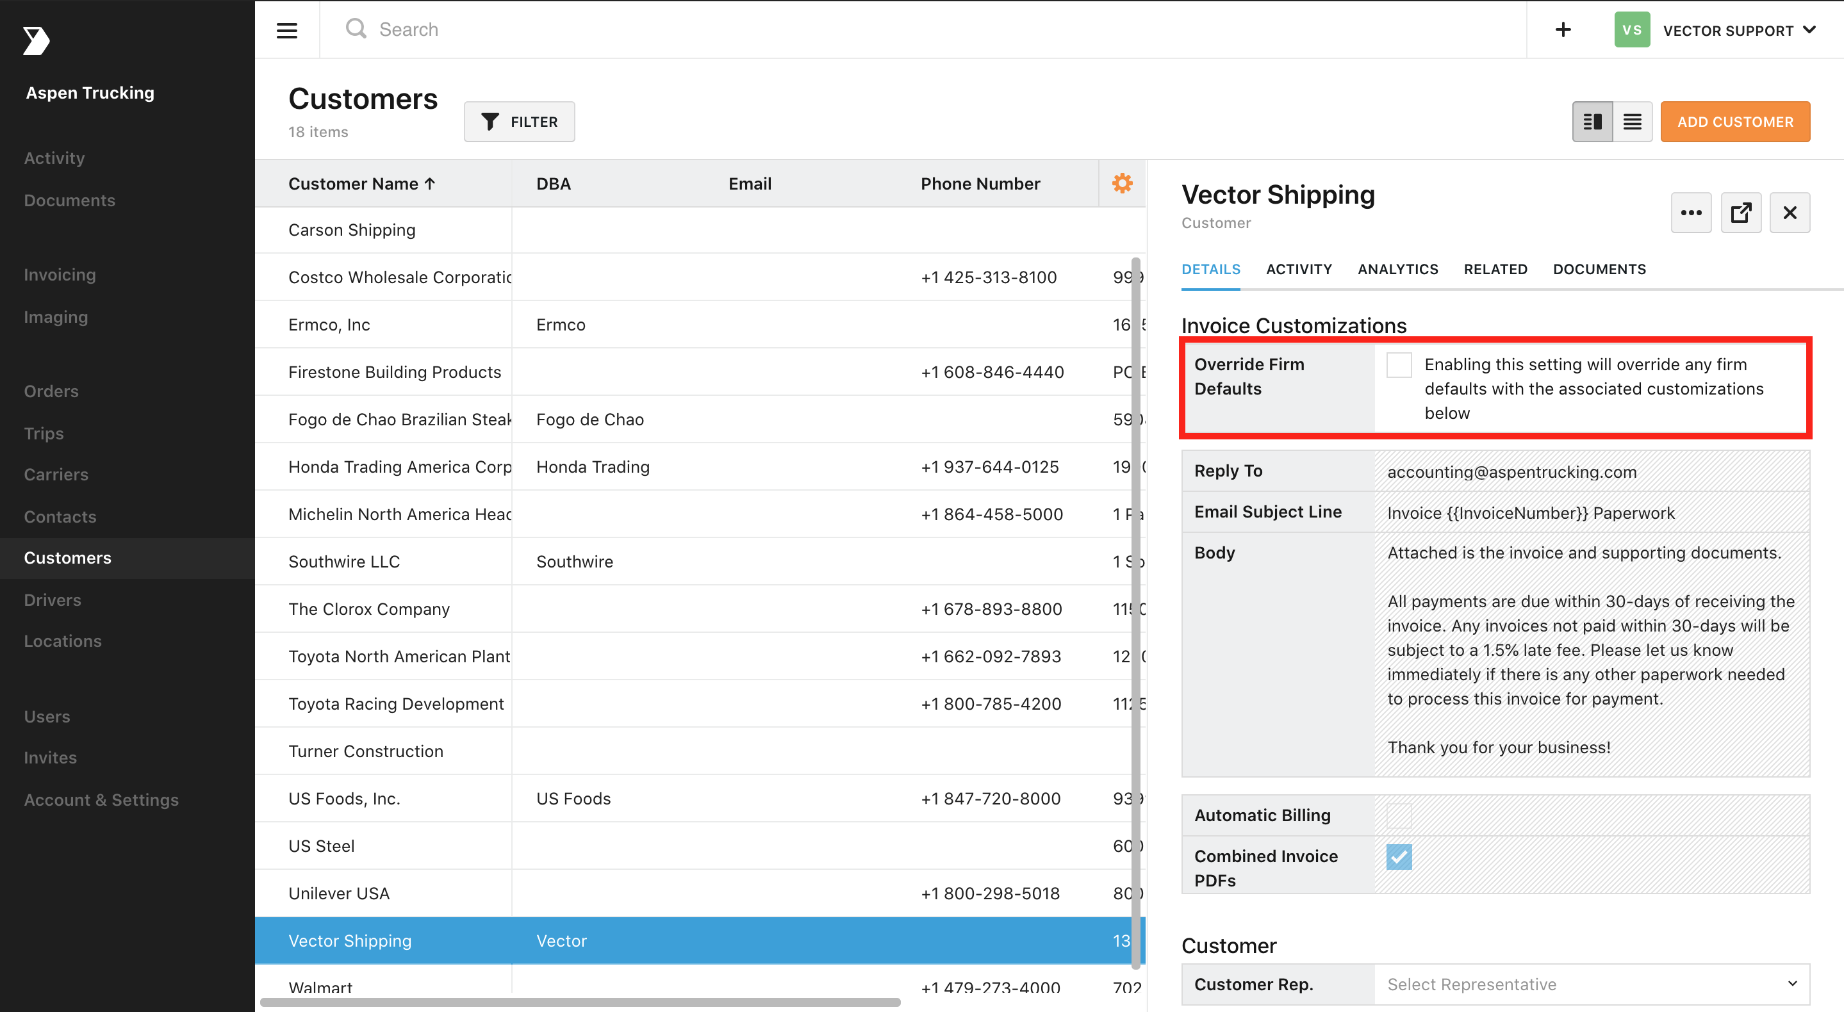
Task: Sort by Customer Name column header
Action: (362, 184)
